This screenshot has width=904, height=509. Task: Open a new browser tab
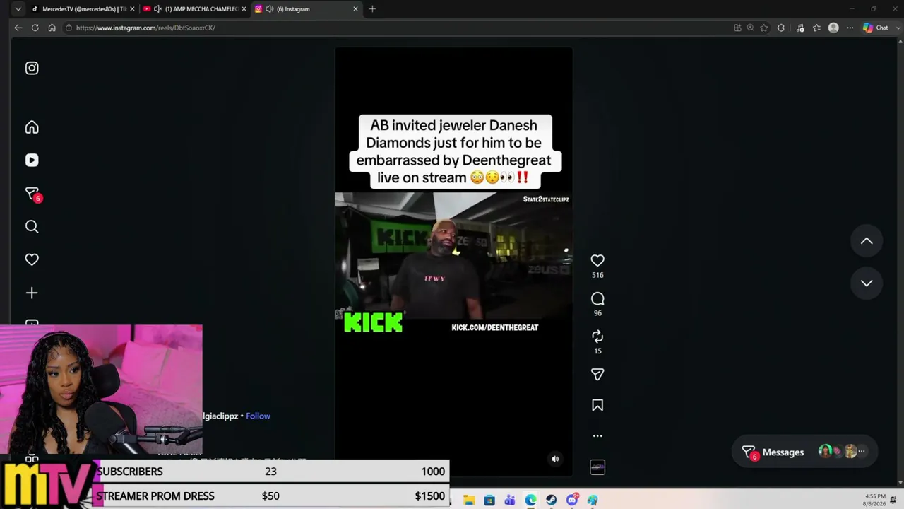tap(372, 9)
